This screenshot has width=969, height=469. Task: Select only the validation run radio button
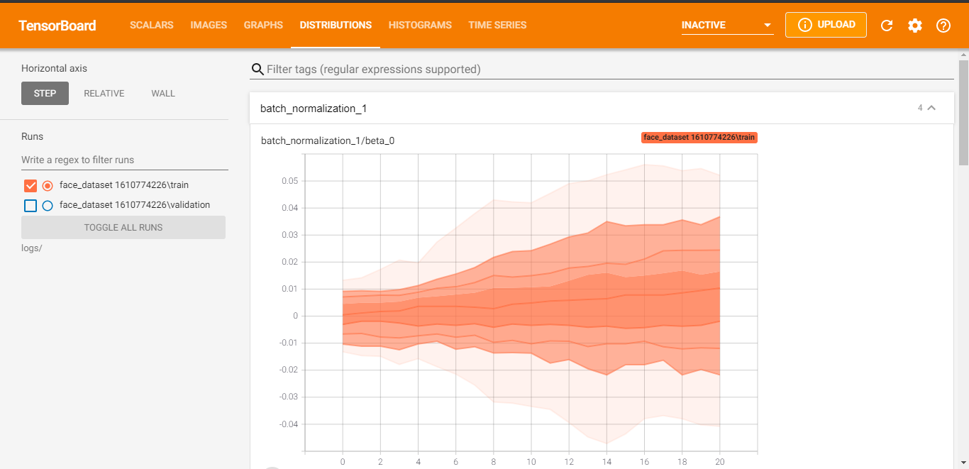(48, 206)
